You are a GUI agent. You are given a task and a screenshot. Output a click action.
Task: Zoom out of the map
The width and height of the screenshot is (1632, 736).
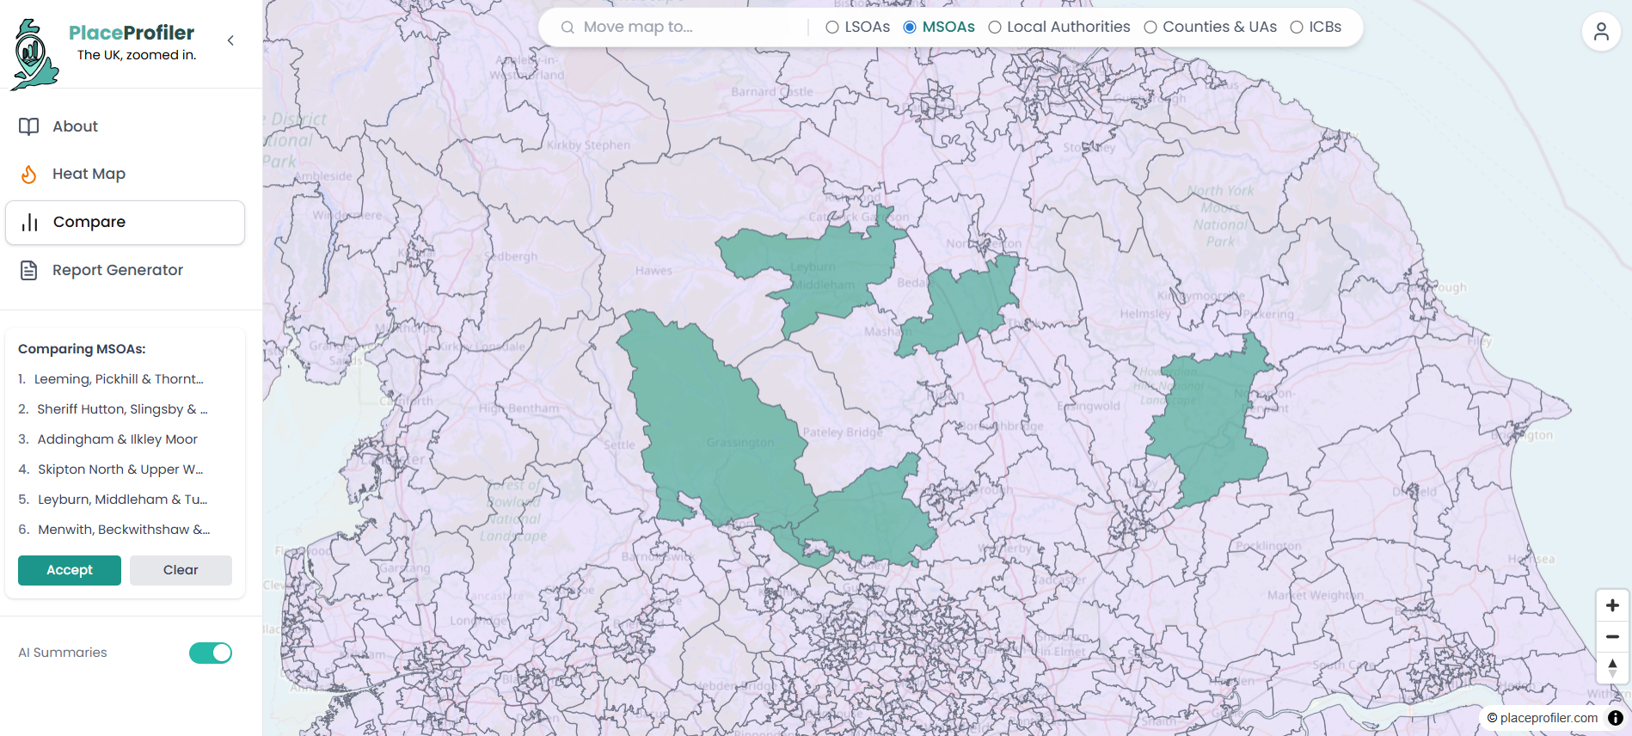1612,637
